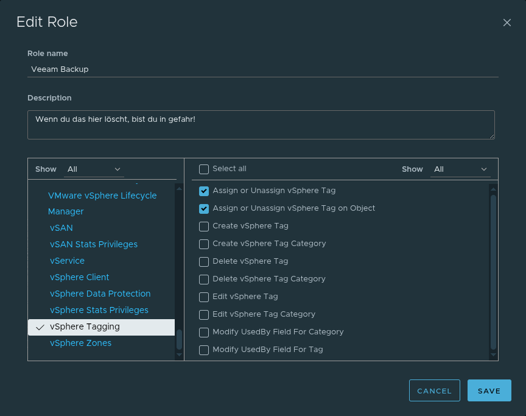Open the left category Show dropdown

(94, 169)
